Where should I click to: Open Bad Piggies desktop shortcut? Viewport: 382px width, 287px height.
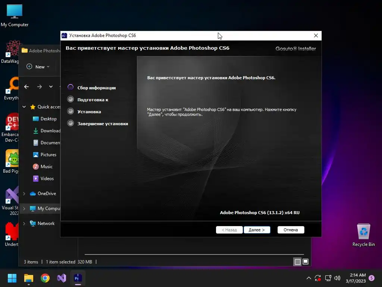11,161
